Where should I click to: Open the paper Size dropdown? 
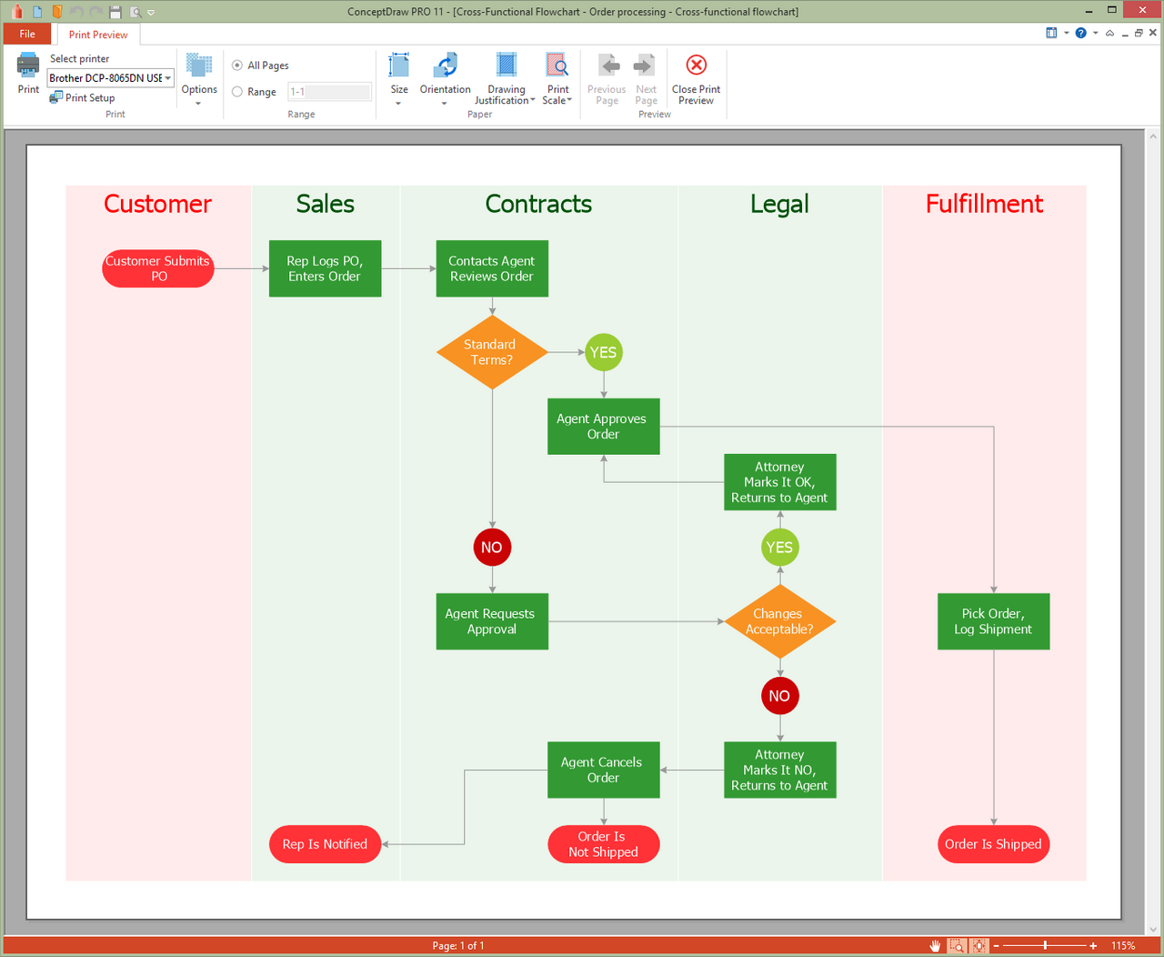click(x=399, y=78)
